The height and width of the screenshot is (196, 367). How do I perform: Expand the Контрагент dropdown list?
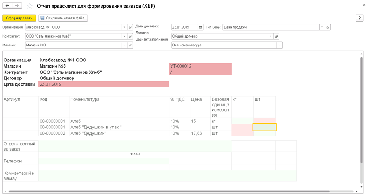[124, 36]
